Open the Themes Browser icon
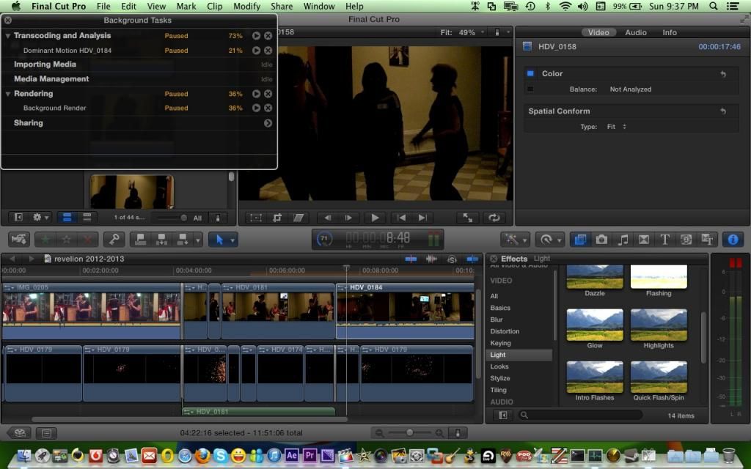751x469 pixels. 707,240
